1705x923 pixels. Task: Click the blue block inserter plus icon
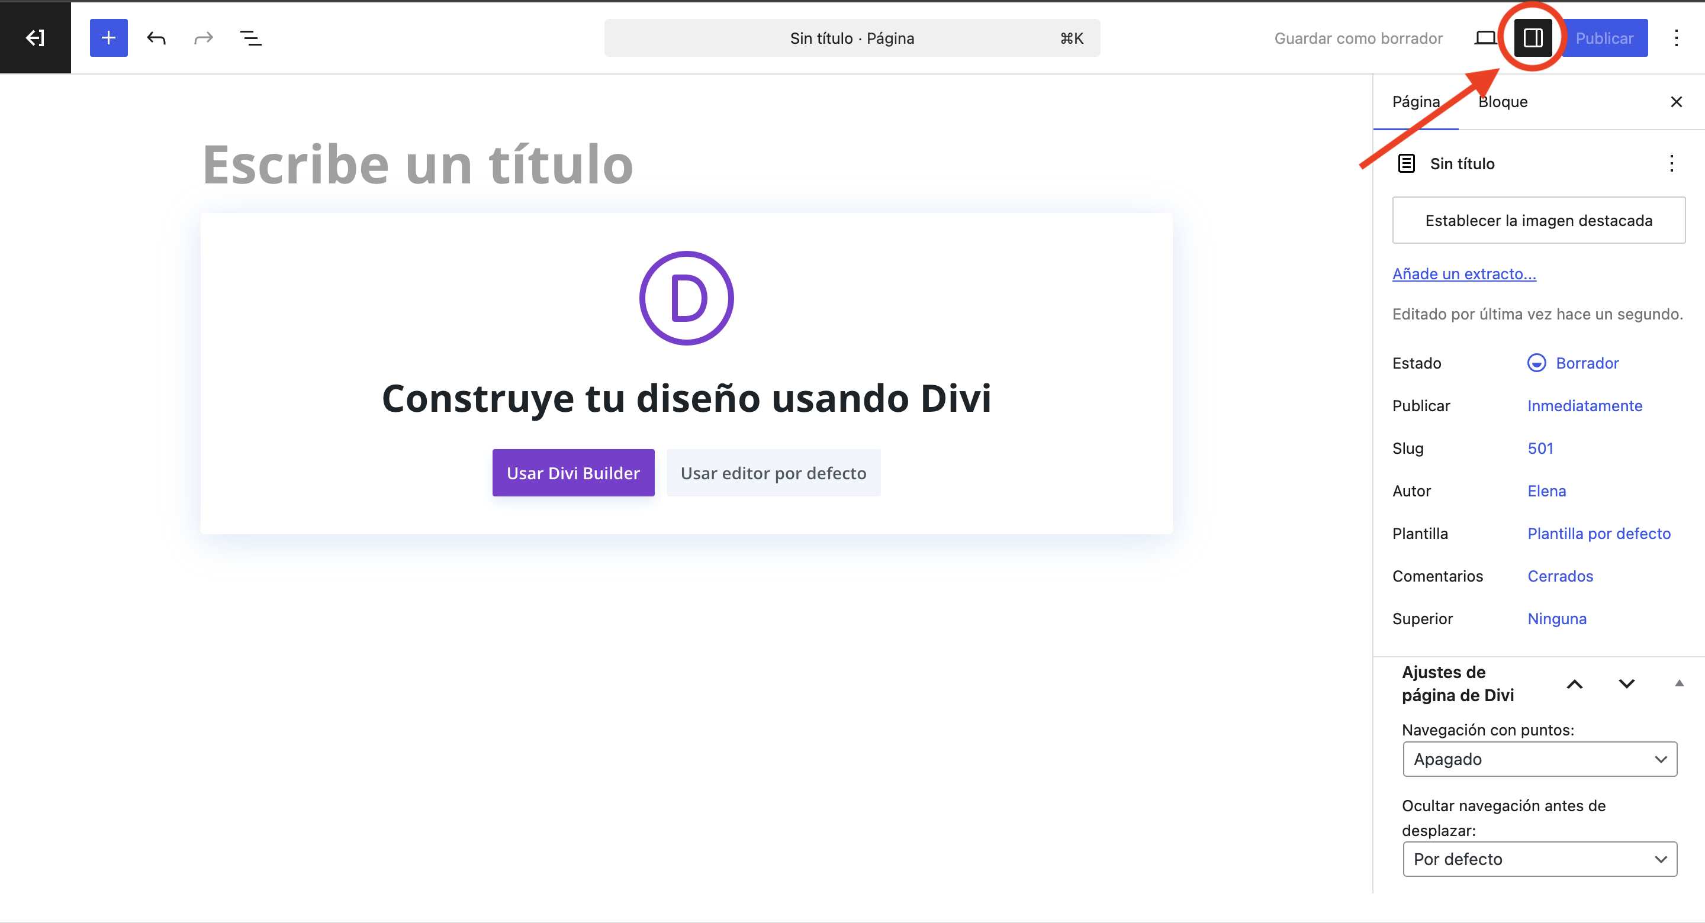[108, 38]
